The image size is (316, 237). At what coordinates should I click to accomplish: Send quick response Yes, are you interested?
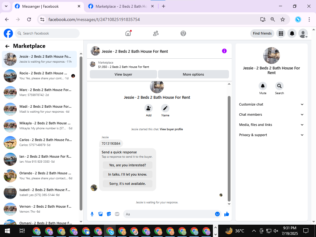(127, 165)
